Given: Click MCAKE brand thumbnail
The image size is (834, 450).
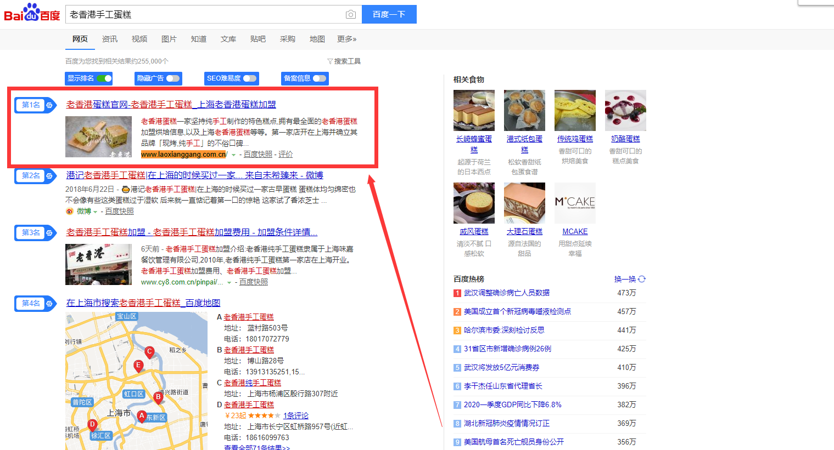Looking at the screenshot, I should 575,203.
